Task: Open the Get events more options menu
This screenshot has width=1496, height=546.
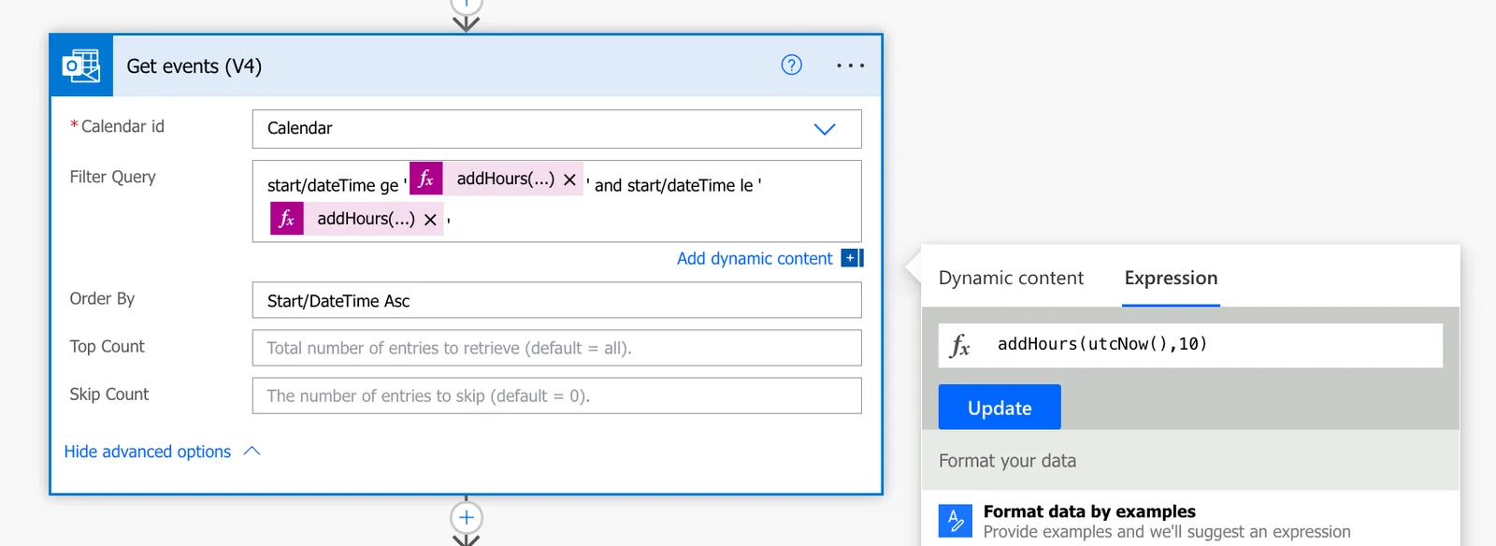Action: point(850,65)
